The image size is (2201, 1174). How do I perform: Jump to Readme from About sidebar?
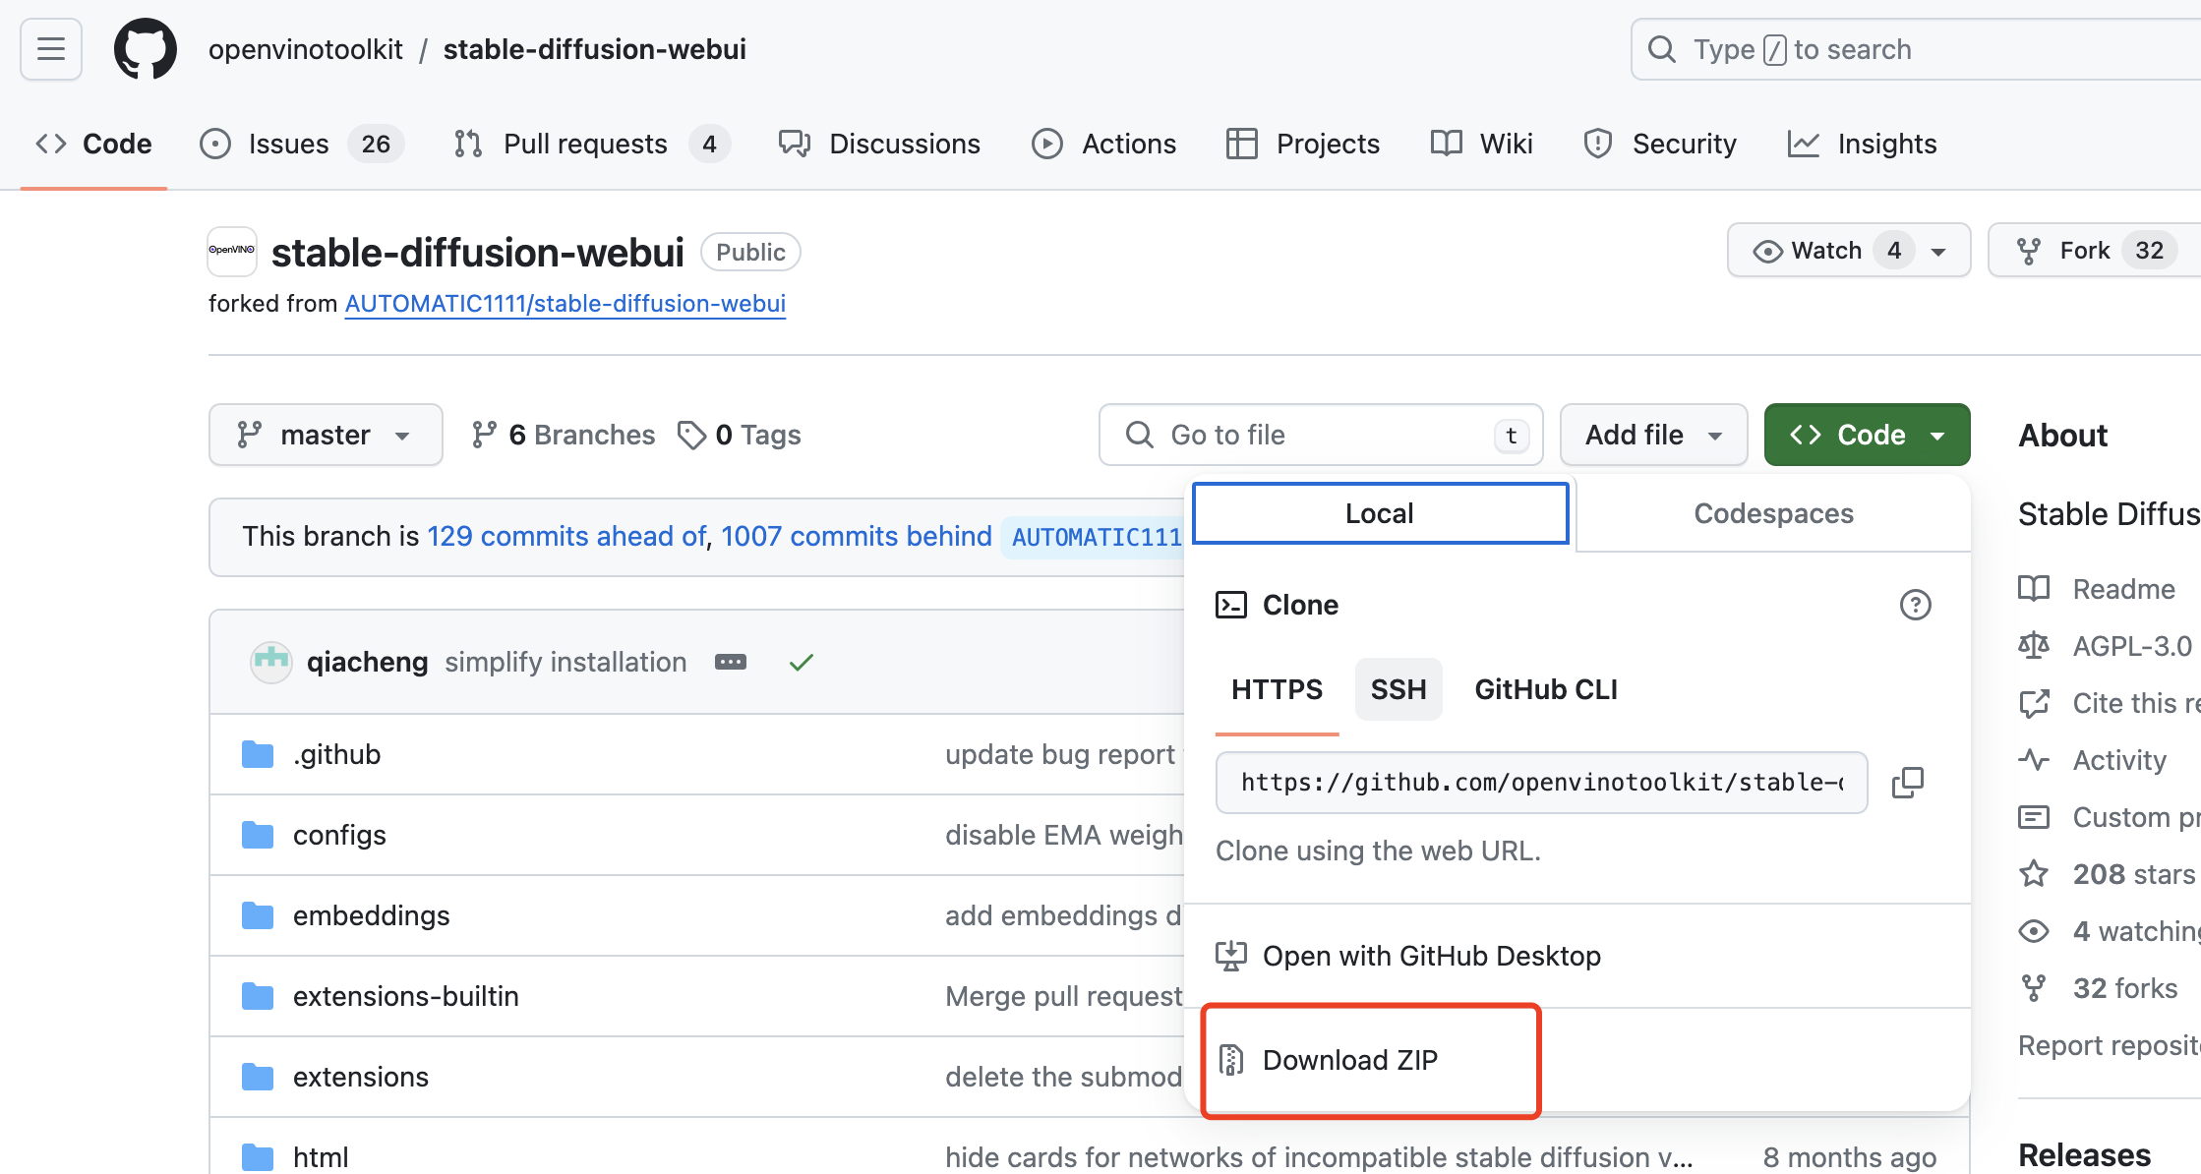pos(2097,589)
